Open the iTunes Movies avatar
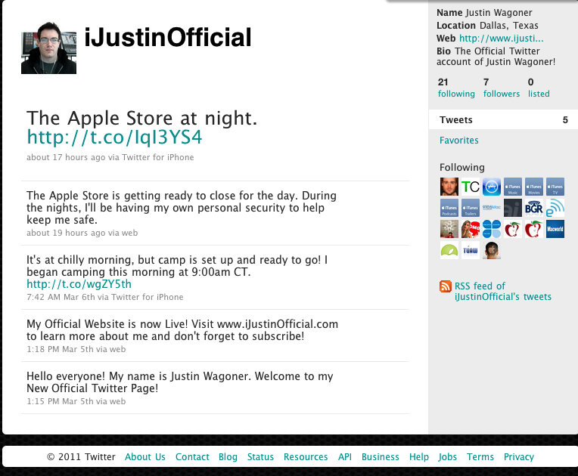Image resolution: width=578 pixels, height=476 pixels. pos(534,187)
